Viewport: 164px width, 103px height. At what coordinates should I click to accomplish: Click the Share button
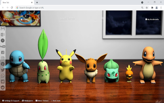pyautogui.click(x=24, y=19)
